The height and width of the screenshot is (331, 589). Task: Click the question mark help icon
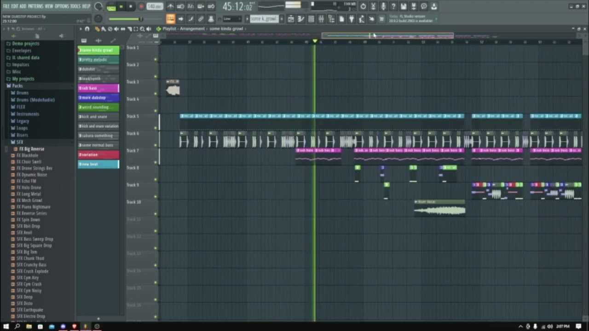393,6
